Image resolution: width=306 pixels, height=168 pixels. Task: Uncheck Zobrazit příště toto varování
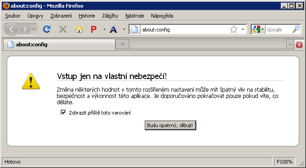63,112
